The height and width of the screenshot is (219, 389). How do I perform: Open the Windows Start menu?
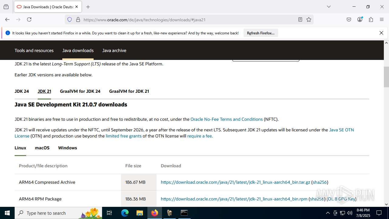click(7, 213)
